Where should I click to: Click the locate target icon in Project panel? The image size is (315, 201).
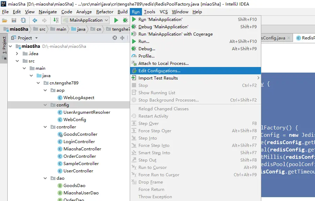pyautogui.click(x=115, y=38)
